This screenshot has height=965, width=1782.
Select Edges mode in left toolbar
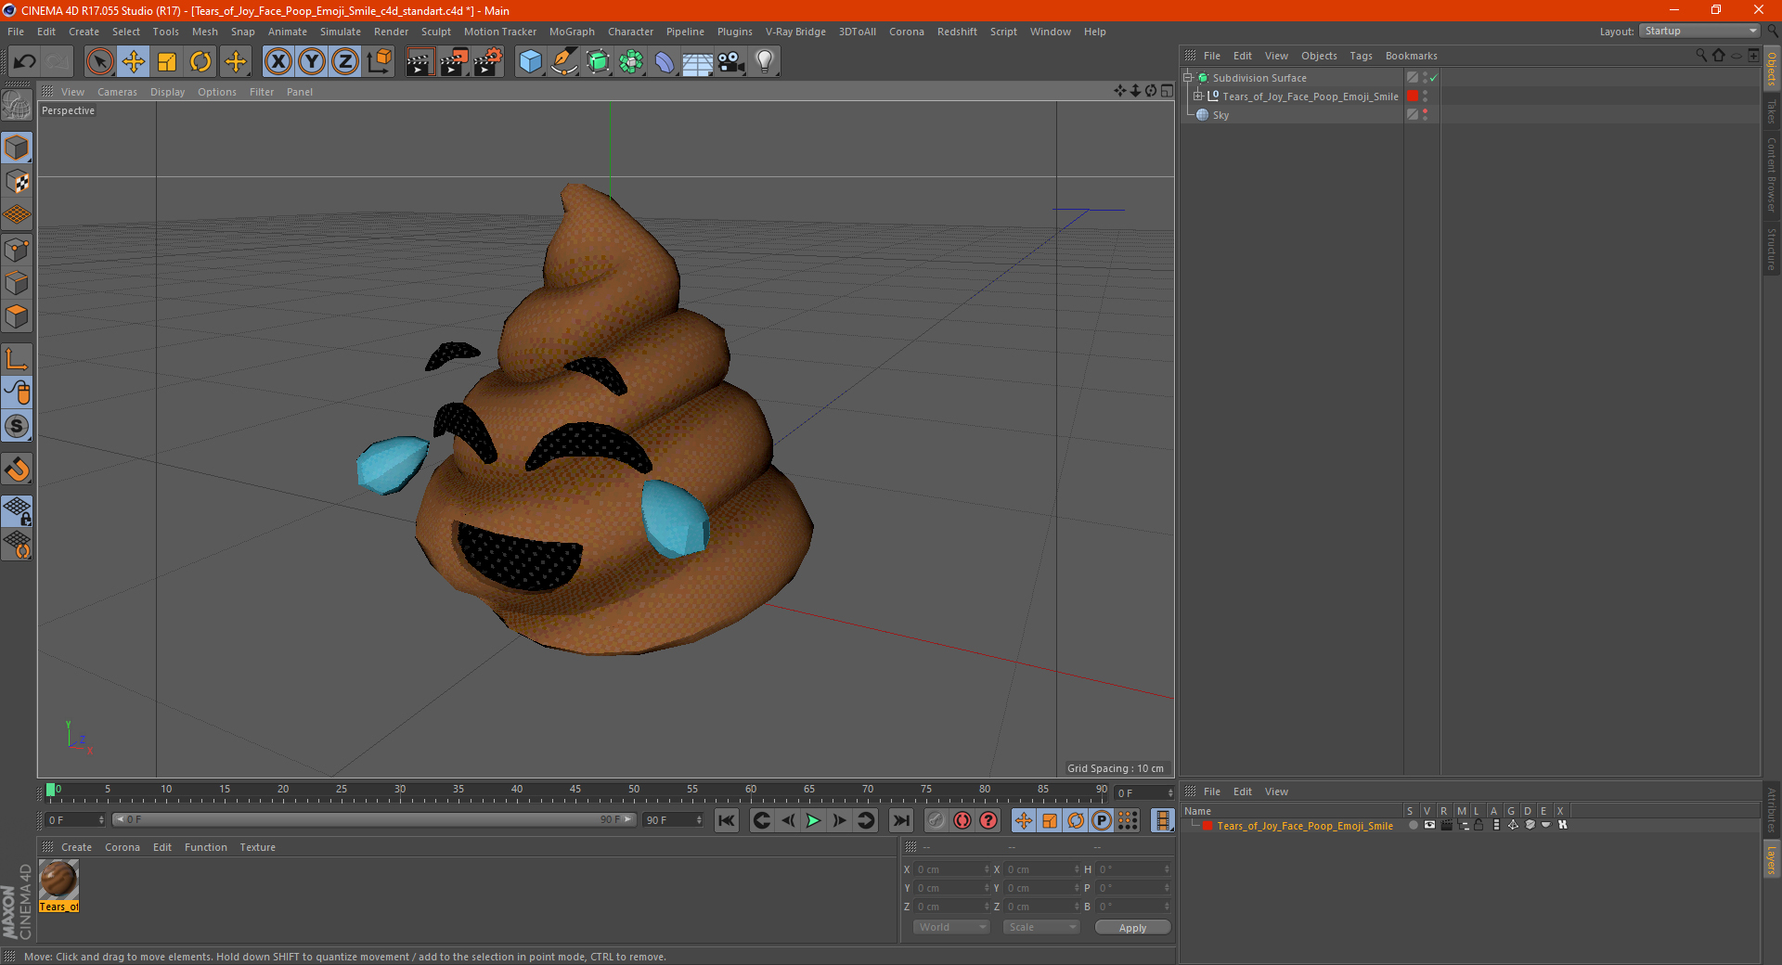pyautogui.click(x=17, y=283)
